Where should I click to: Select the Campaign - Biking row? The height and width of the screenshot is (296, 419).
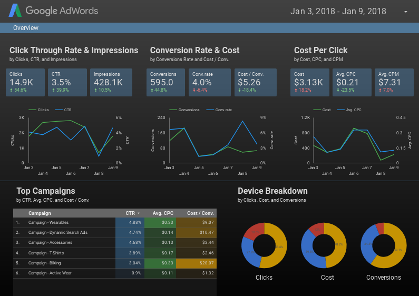coord(115,263)
